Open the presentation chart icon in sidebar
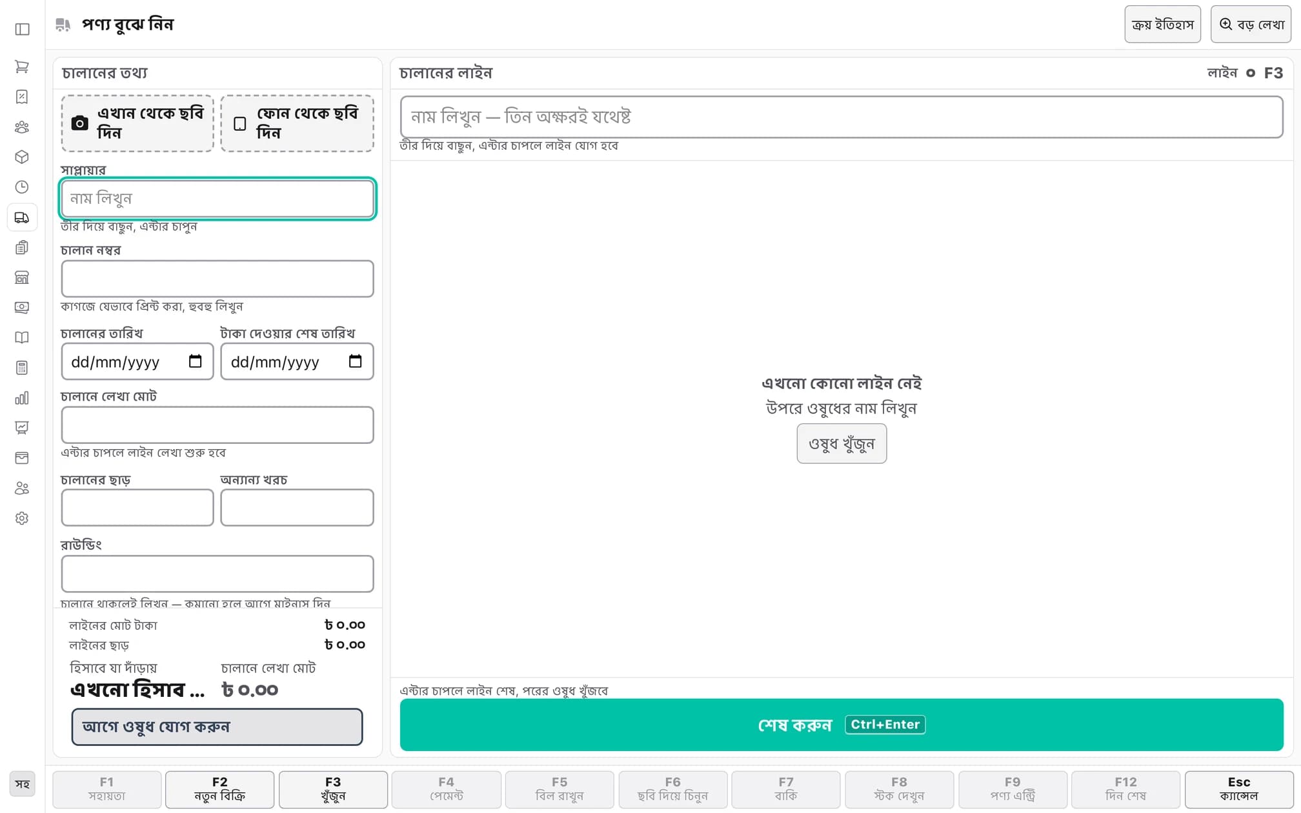 coord(22,428)
